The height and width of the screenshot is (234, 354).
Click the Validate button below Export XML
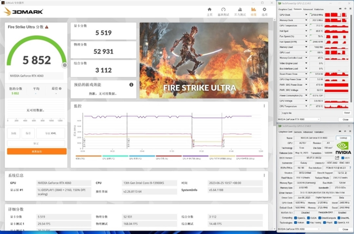pos(36,144)
